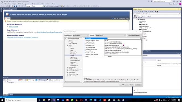
Task: Click OK in the Property Pages dialog
Action: coord(123,85)
